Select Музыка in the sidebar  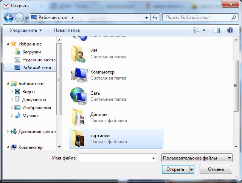click(x=30, y=116)
